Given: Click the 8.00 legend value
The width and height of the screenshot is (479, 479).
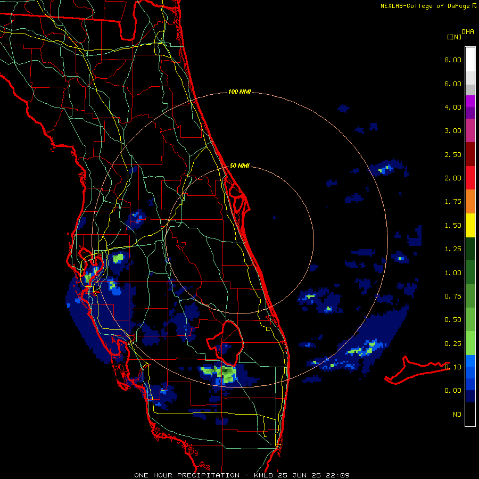Looking at the screenshot, I should [x=453, y=60].
